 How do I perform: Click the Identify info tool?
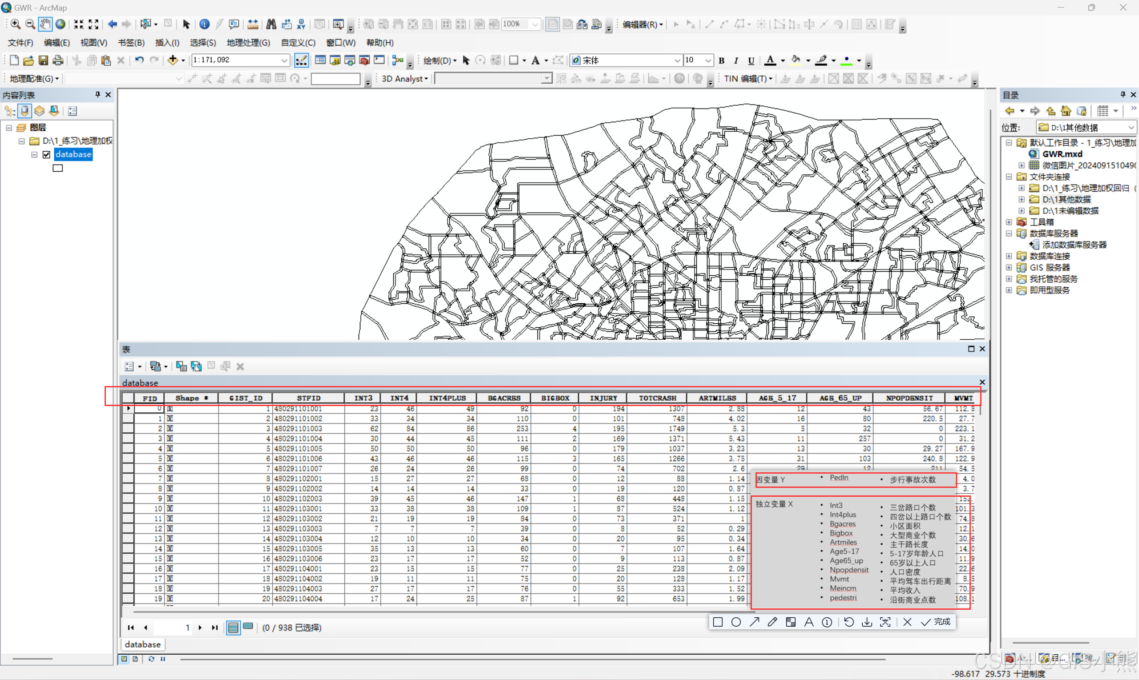tap(204, 24)
